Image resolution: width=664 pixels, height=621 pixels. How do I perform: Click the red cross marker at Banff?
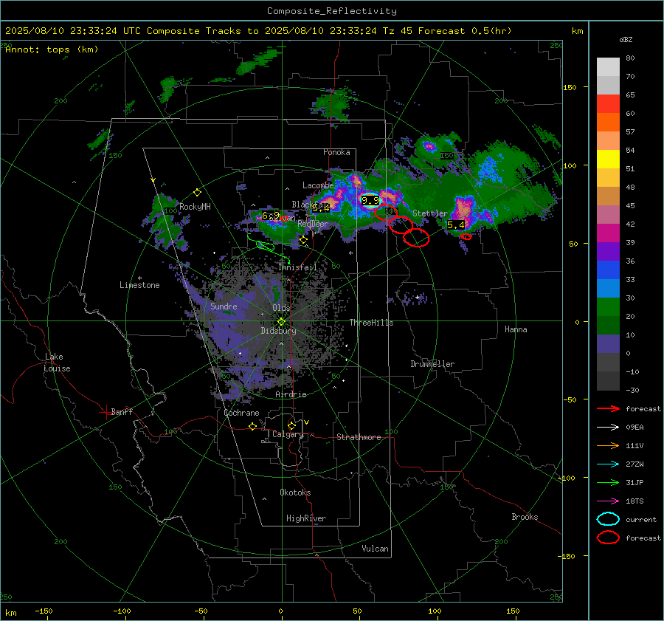point(106,412)
